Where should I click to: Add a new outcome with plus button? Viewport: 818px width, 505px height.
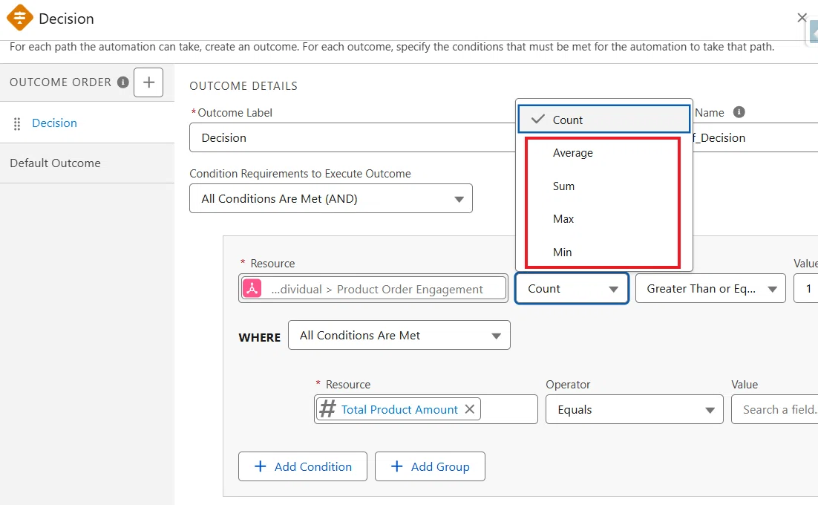tap(148, 82)
